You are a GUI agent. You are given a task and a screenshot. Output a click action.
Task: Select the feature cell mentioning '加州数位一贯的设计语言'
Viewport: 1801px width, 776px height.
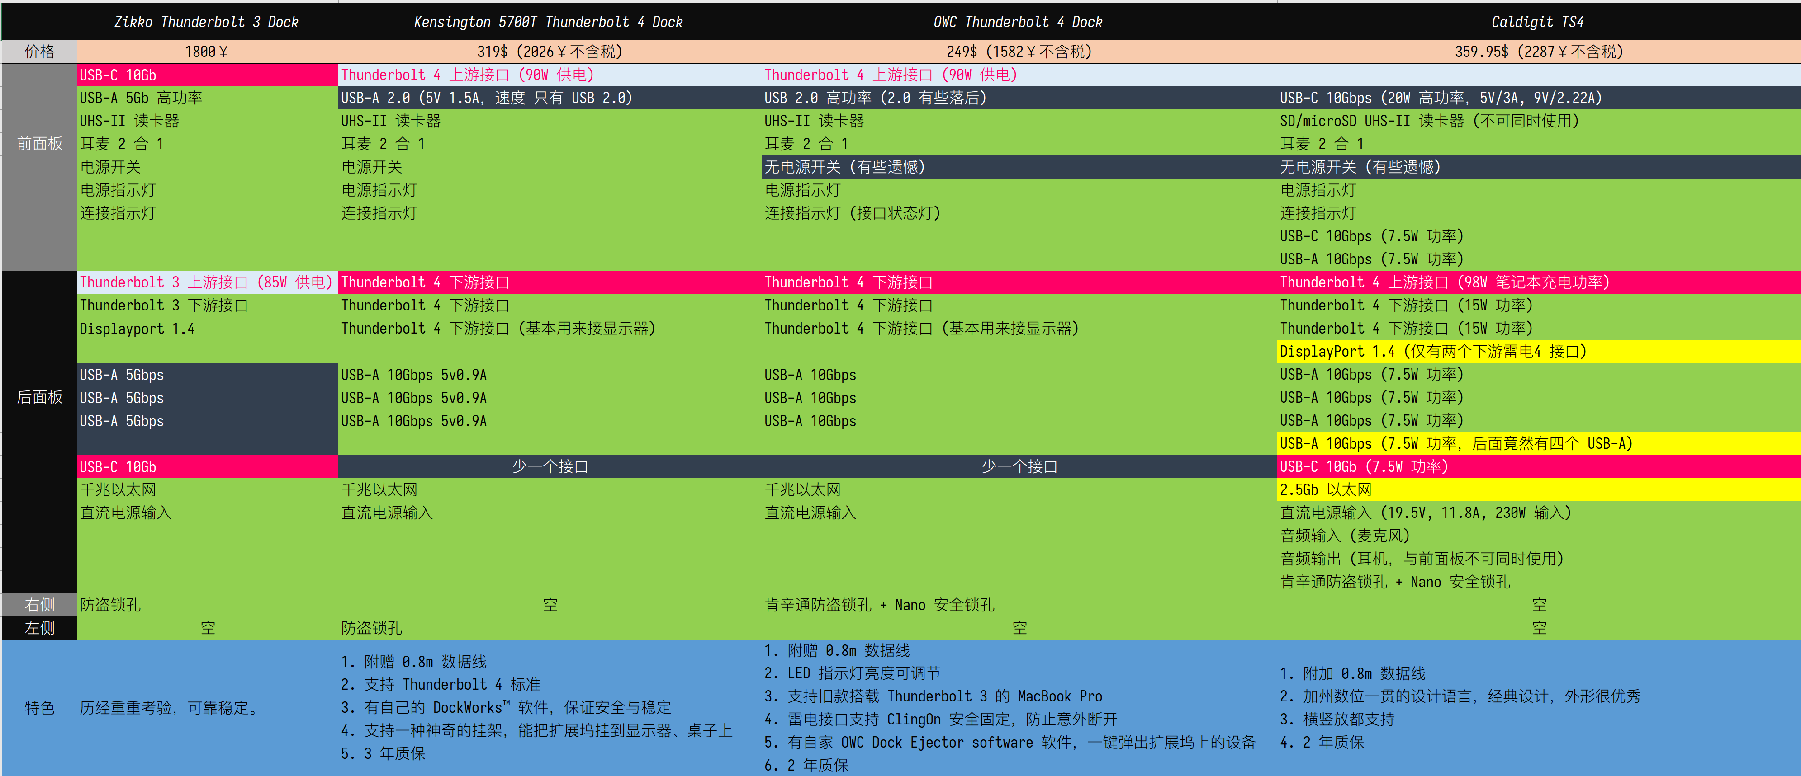coord(1538,708)
